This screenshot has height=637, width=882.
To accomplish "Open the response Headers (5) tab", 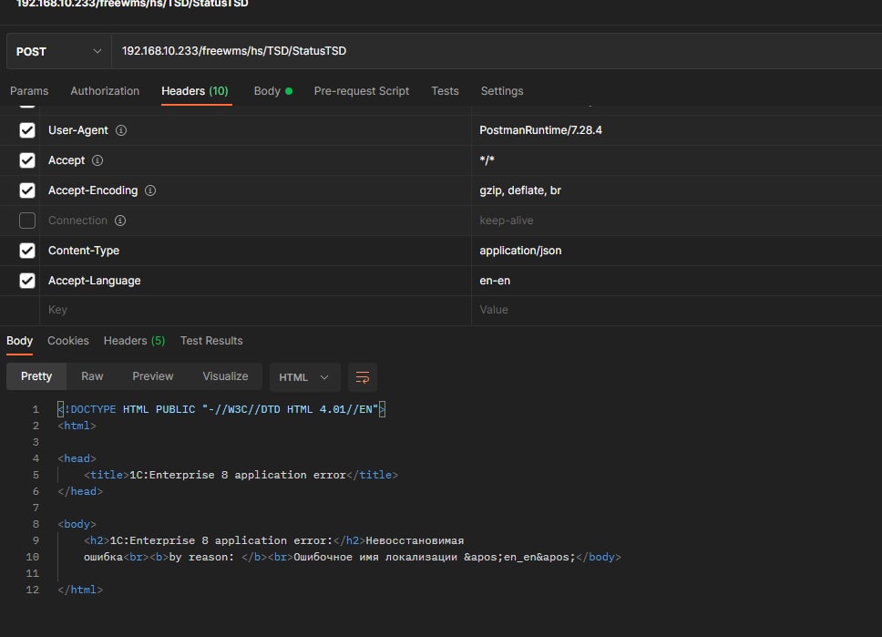I will pos(135,341).
